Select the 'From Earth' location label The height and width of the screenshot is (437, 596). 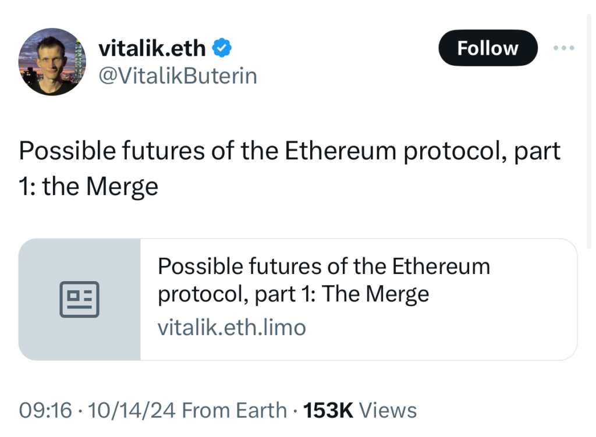tap(235, 410)
